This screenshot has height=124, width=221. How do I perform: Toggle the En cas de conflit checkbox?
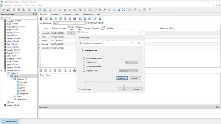point(84,71)
